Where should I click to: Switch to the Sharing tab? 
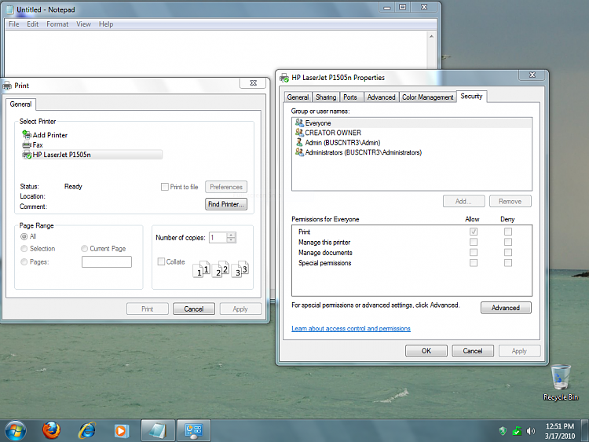coord(326,97)
